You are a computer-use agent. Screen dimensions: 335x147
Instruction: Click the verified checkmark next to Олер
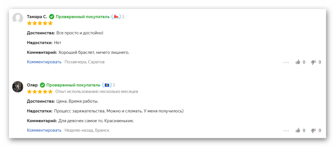click(42, 85)
